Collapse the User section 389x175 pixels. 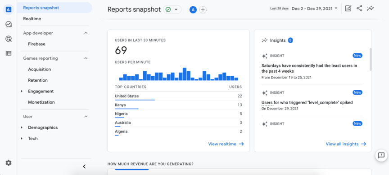[86, 116]
